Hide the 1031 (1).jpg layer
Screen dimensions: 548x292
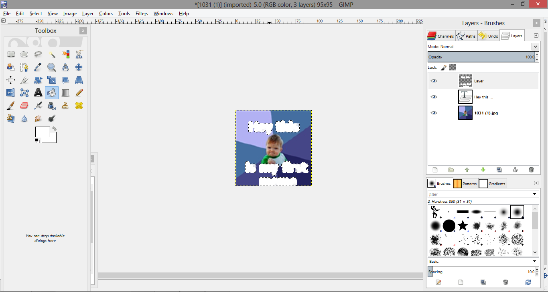(434, 113)
